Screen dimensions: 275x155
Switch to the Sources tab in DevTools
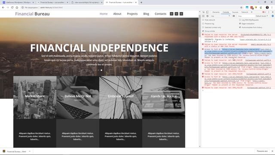coord(235,12)
